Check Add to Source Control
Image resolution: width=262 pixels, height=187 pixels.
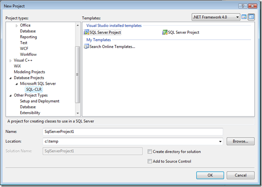coord(150,161)
